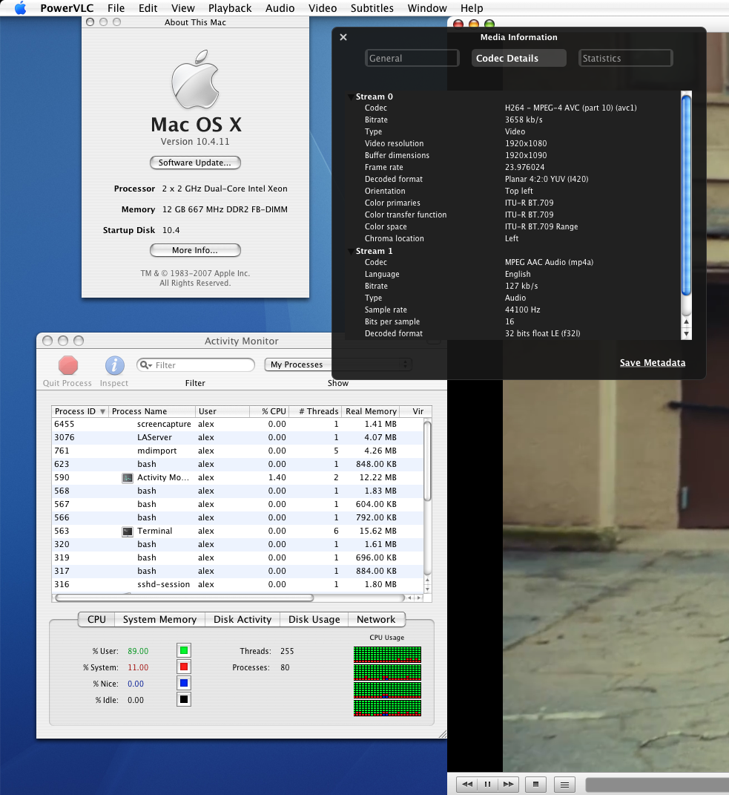Image resolution: width=729 pixels, height=795 pixels.
Task: Sort by Real Memory column header
Action: [370, 411]
